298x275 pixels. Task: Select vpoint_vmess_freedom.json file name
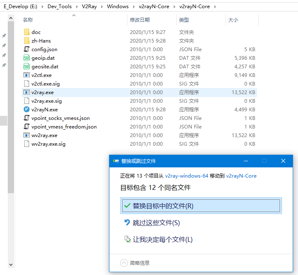[x=64, y=127]
